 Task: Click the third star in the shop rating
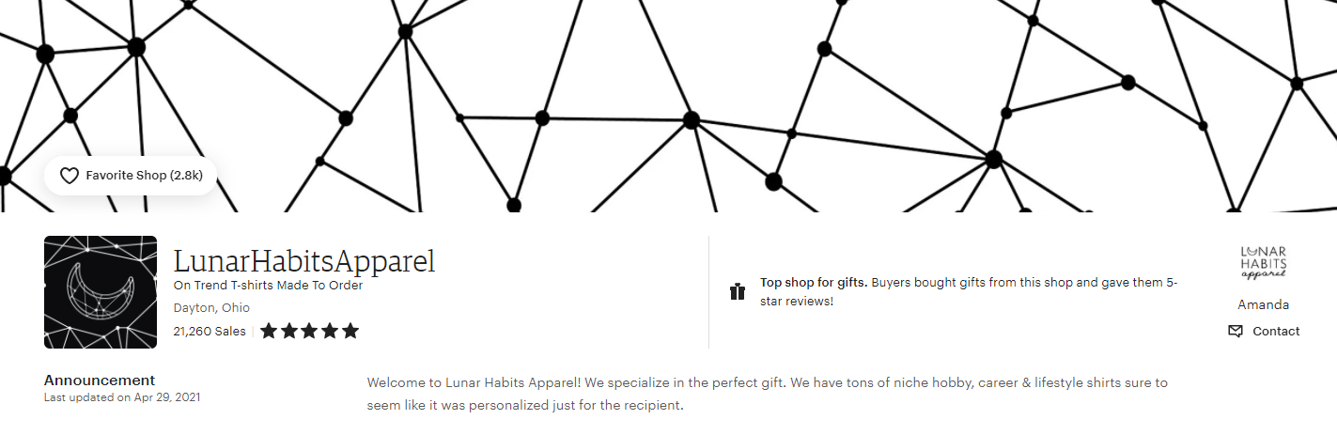[x=310, y=331]
